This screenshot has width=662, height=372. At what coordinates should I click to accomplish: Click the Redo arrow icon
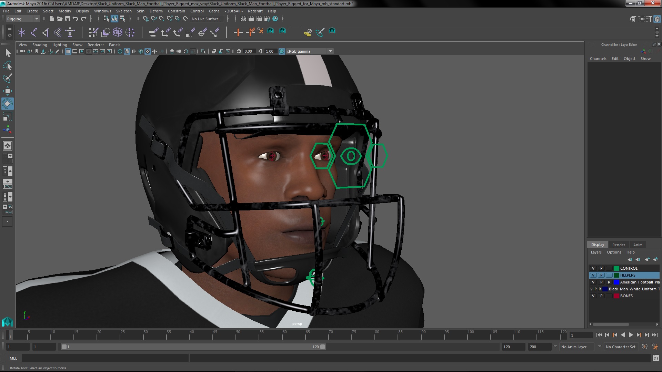(83, 19)
